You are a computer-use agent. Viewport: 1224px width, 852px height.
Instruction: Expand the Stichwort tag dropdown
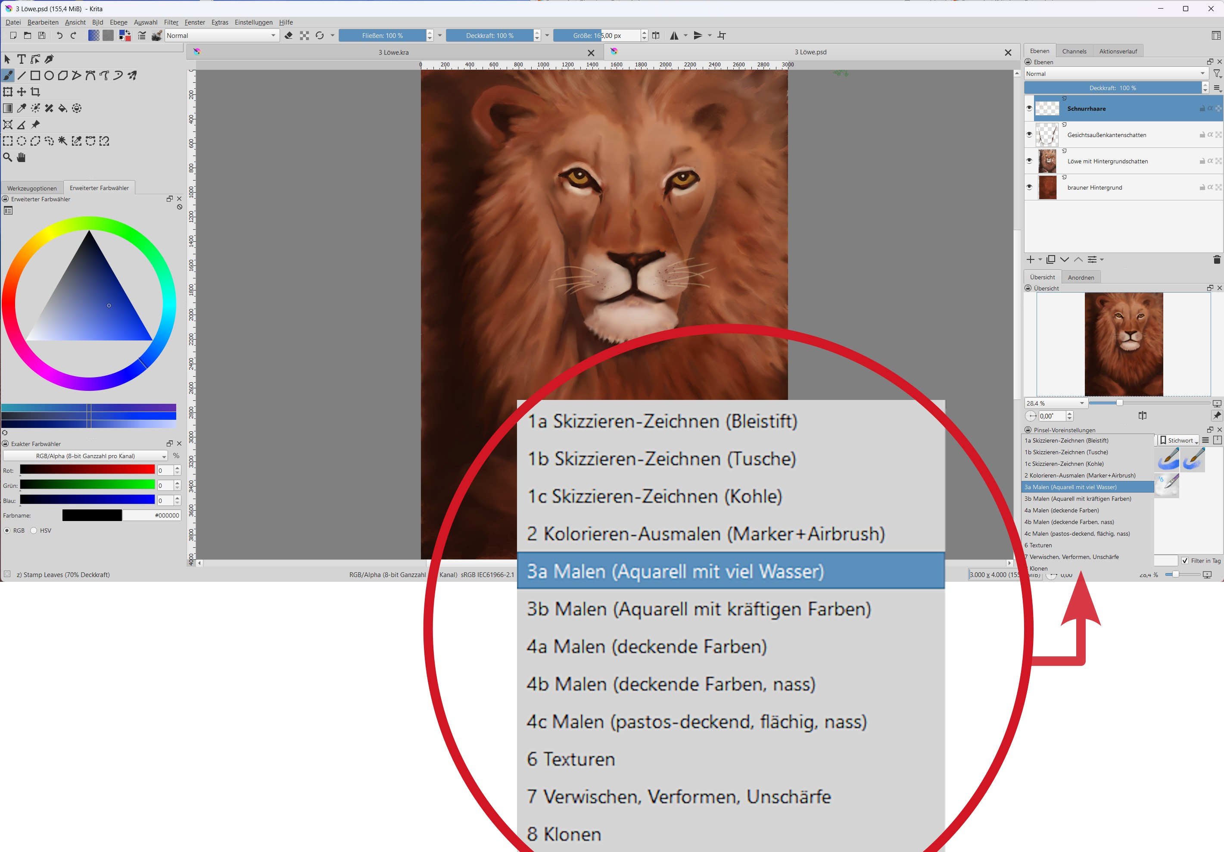(1179, 440)
